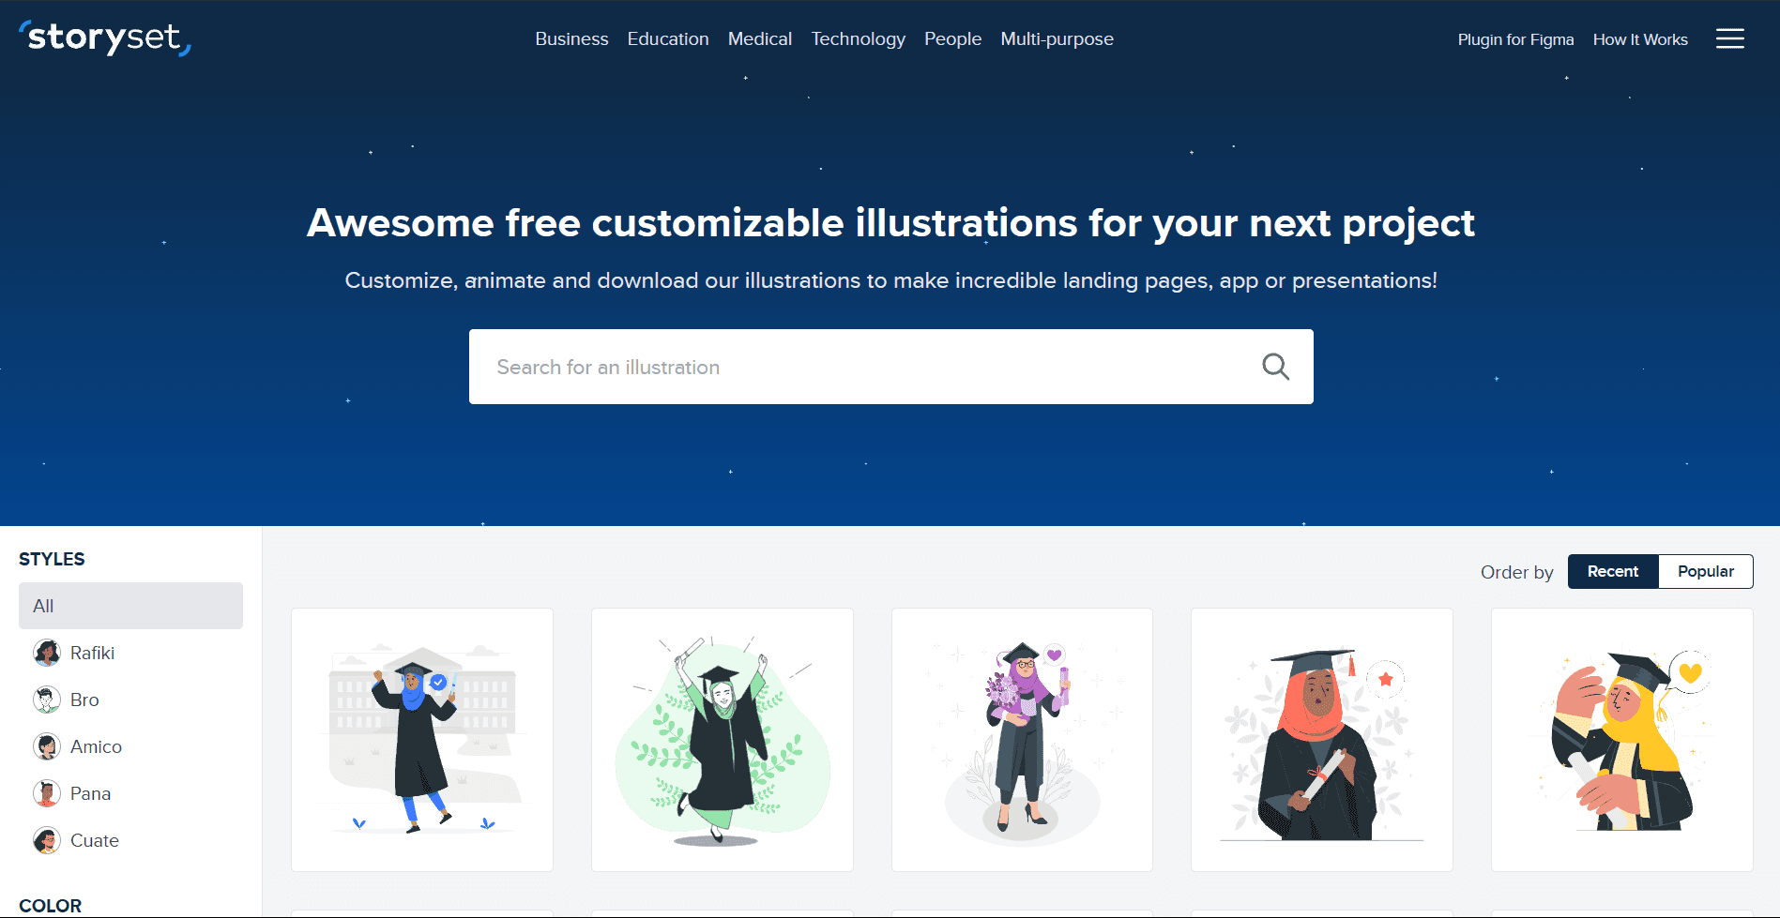Open the Business category

571,38
